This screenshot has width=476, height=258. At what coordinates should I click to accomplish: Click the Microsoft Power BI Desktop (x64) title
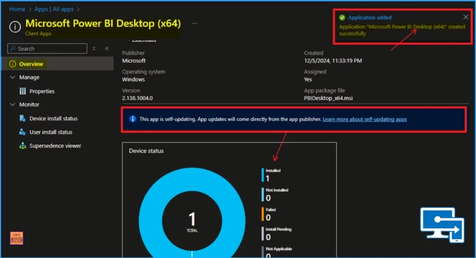tap(103, 23)
